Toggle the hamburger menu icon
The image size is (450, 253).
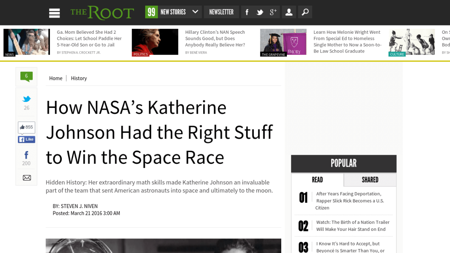click(54, 12)
